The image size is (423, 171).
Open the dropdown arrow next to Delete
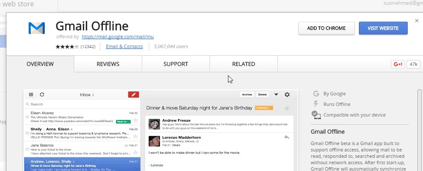pos(276,94)
